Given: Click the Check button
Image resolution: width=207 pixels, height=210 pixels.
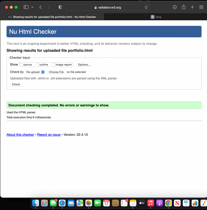Looking at the screenshot, I should tap(16, 84).
